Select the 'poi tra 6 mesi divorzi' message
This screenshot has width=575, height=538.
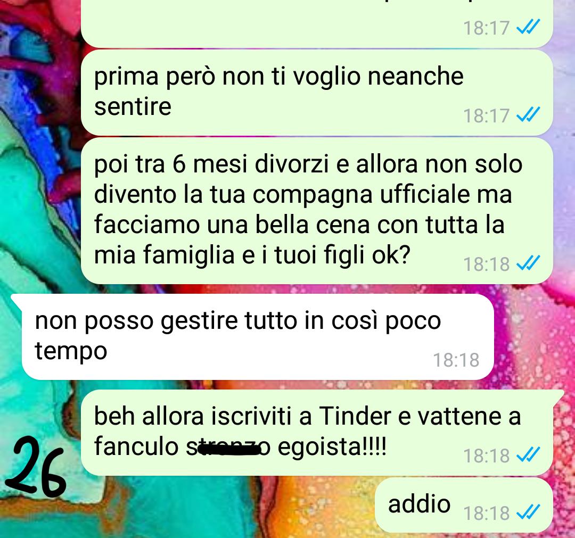(x=317, y=211)
